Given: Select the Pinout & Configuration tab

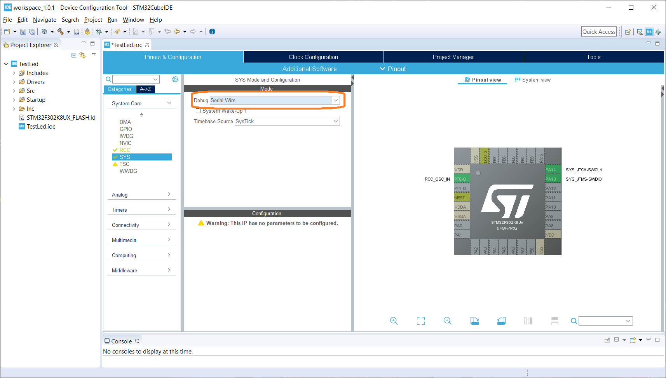Looking at the screenshot, I should (x=173, y=57).
